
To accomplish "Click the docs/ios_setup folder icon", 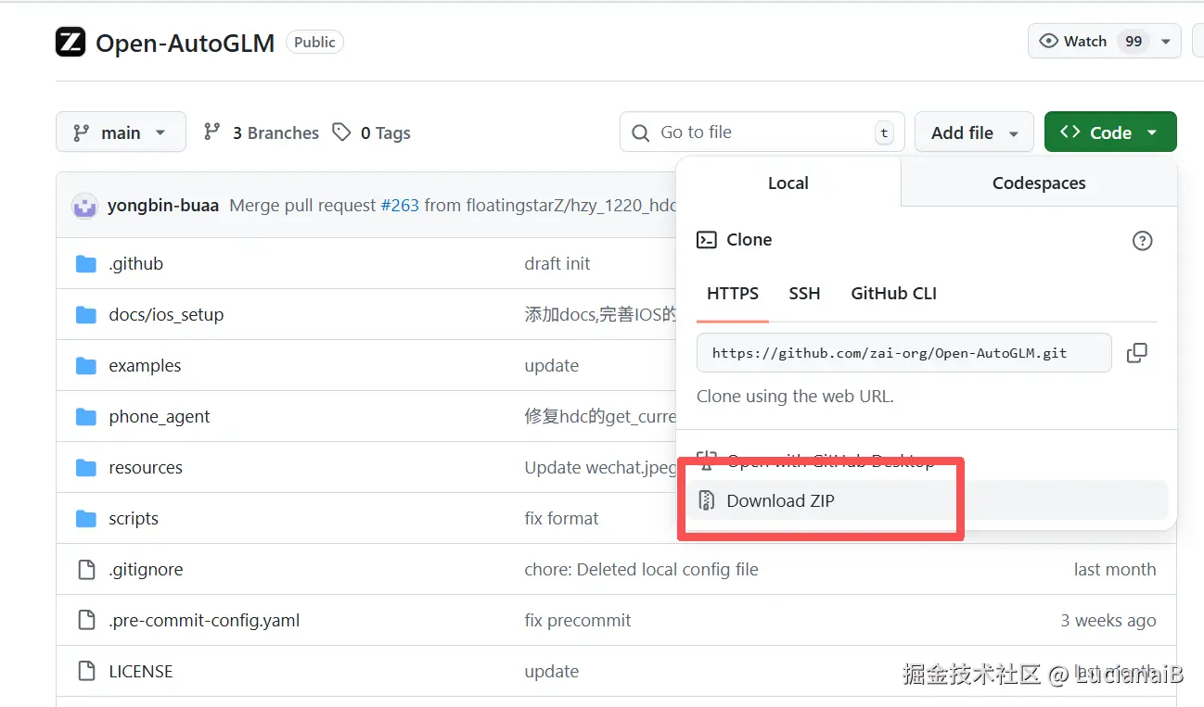I will (x=86, y=315).
